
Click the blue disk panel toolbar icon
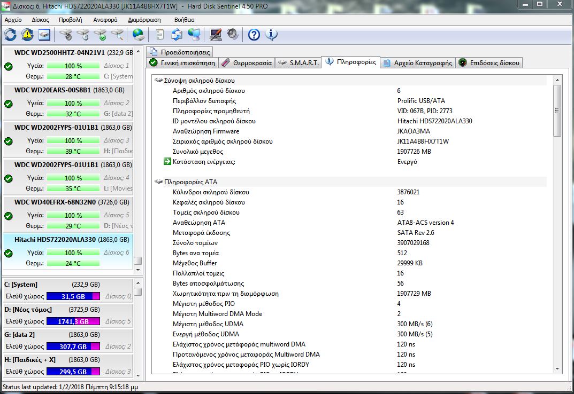[44, 35]
